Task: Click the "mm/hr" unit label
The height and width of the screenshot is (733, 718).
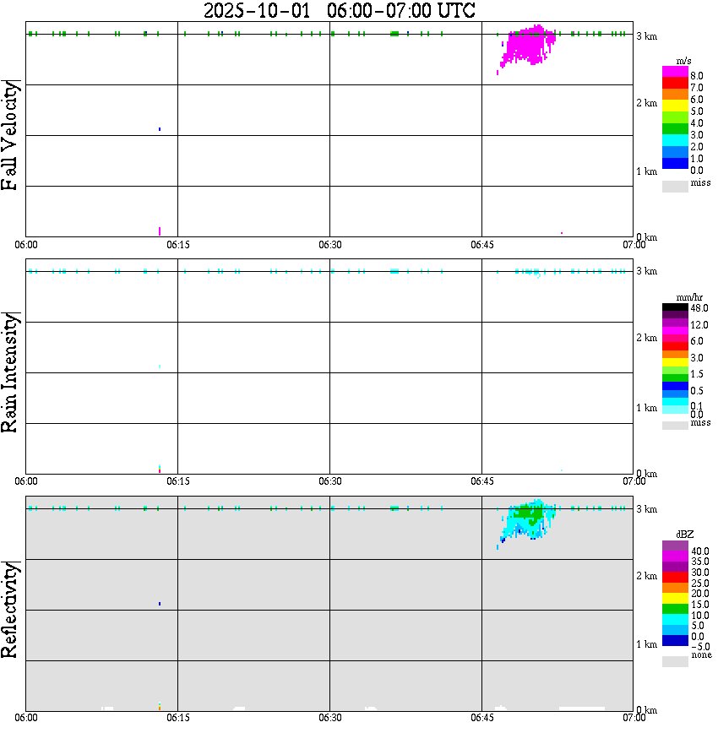Action: pos(689,297)
